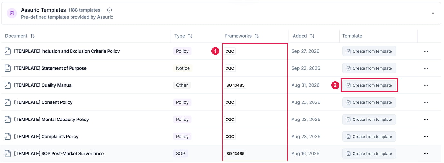The width and height of the screenshot is (444, 163).
Task: Click the Notice type badge
Action: click(x=183, y=68)
